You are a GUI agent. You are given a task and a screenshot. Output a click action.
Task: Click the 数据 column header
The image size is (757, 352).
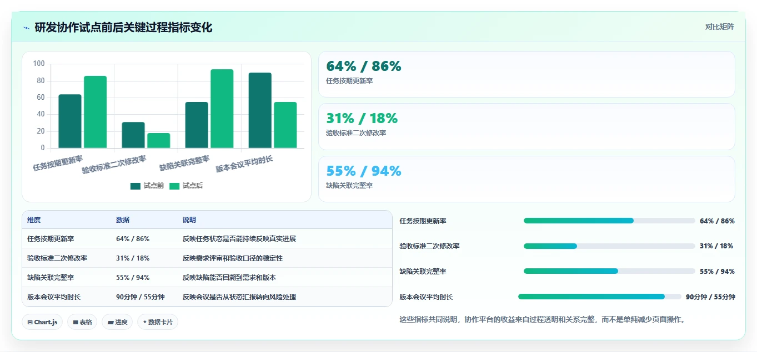click(x=123, y=220)
